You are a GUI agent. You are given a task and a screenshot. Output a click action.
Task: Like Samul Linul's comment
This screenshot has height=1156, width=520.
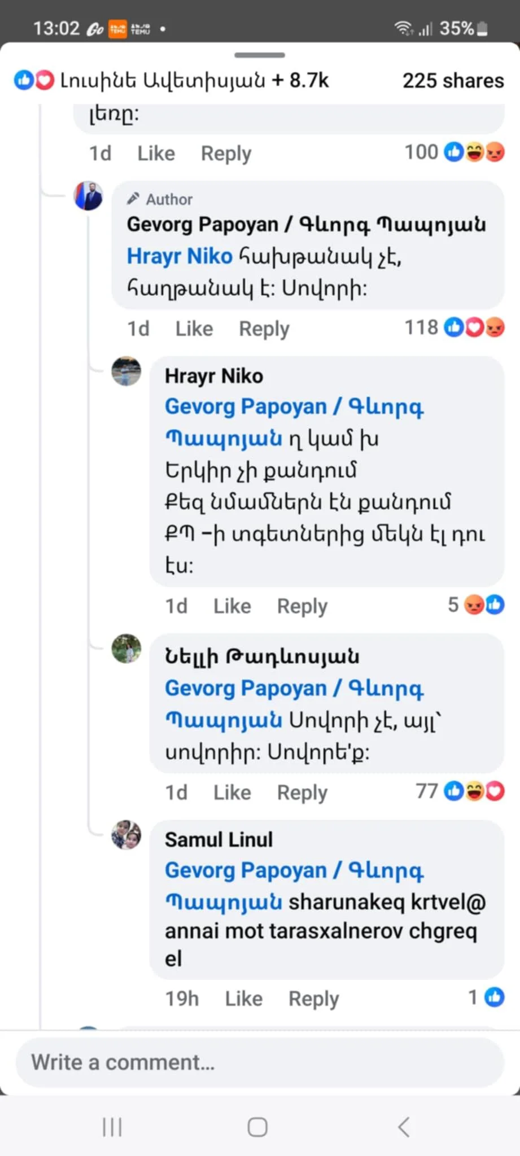[x=244, y=999]
